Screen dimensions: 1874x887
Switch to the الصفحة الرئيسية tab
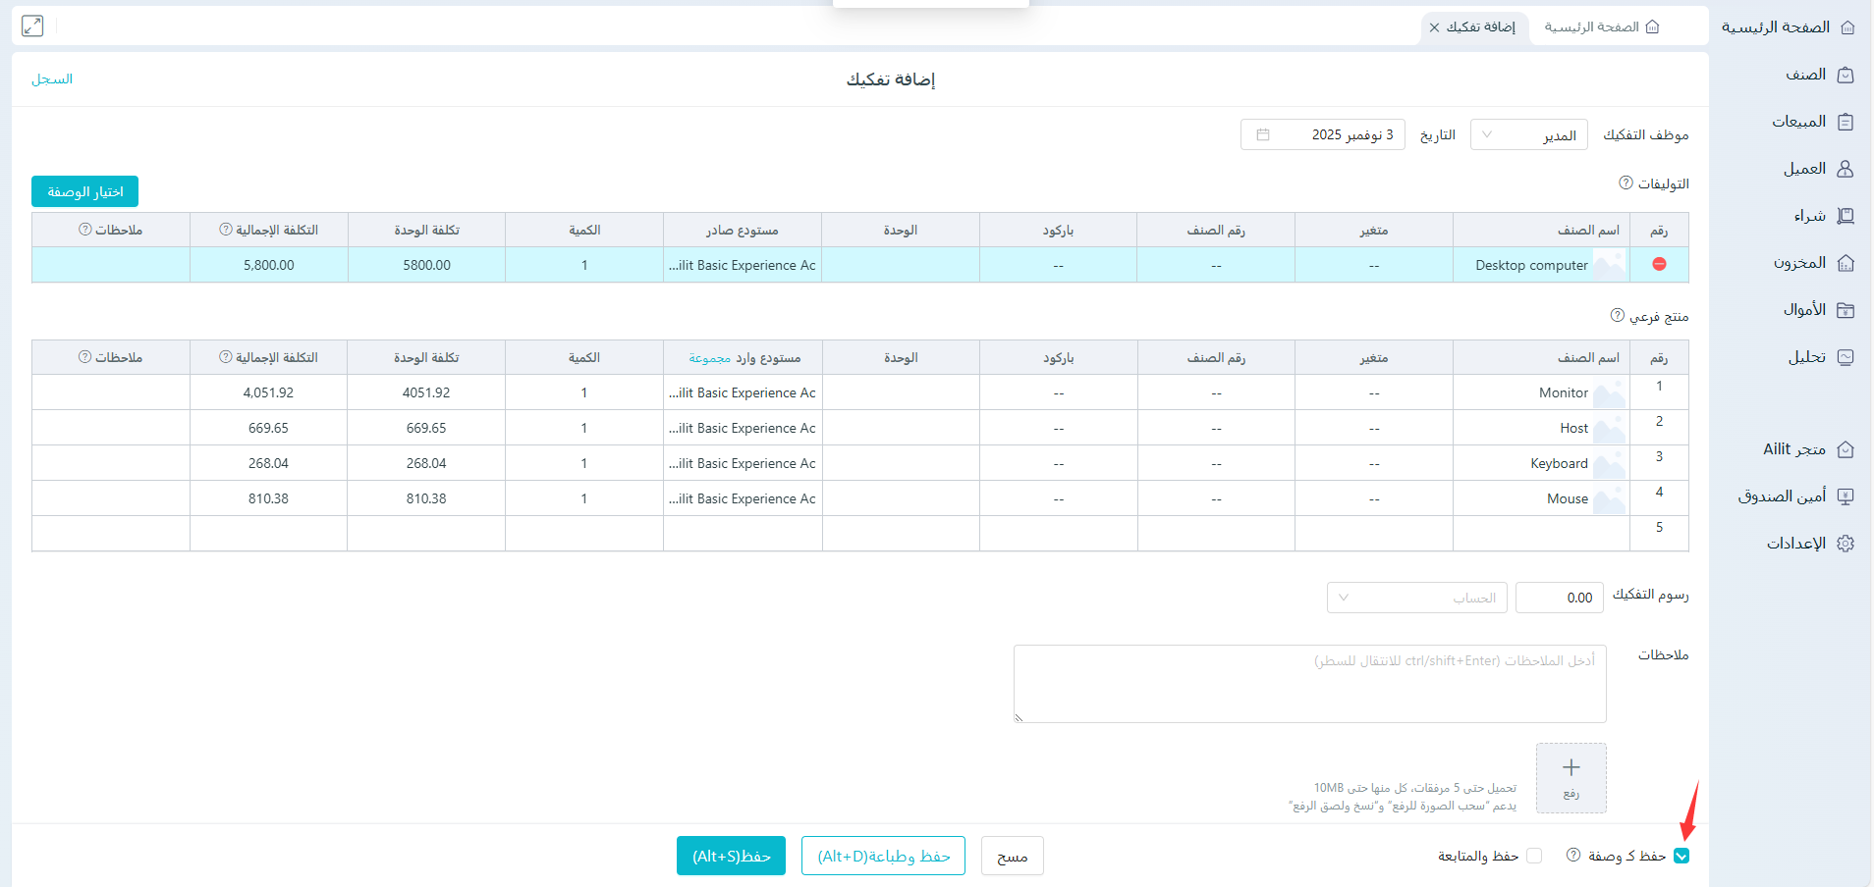(x=1601, y=27)
